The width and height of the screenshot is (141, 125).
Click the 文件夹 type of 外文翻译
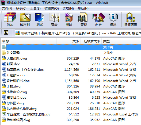[108, 53]
